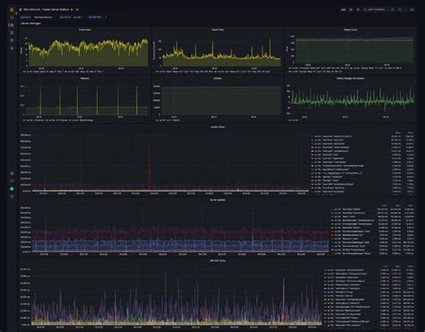Image resolution: width=425 pixels, height=332 pixels.
Task: Refresh the dashboard
Action: pos(400,10)
